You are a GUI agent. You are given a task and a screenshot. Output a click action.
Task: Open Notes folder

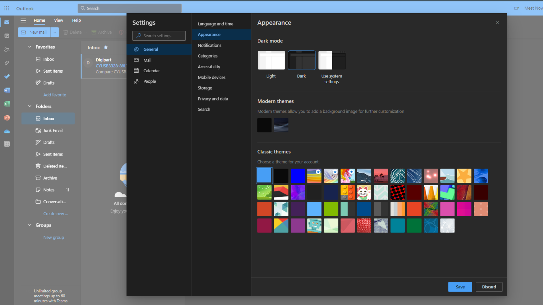(x=48, y=190)
